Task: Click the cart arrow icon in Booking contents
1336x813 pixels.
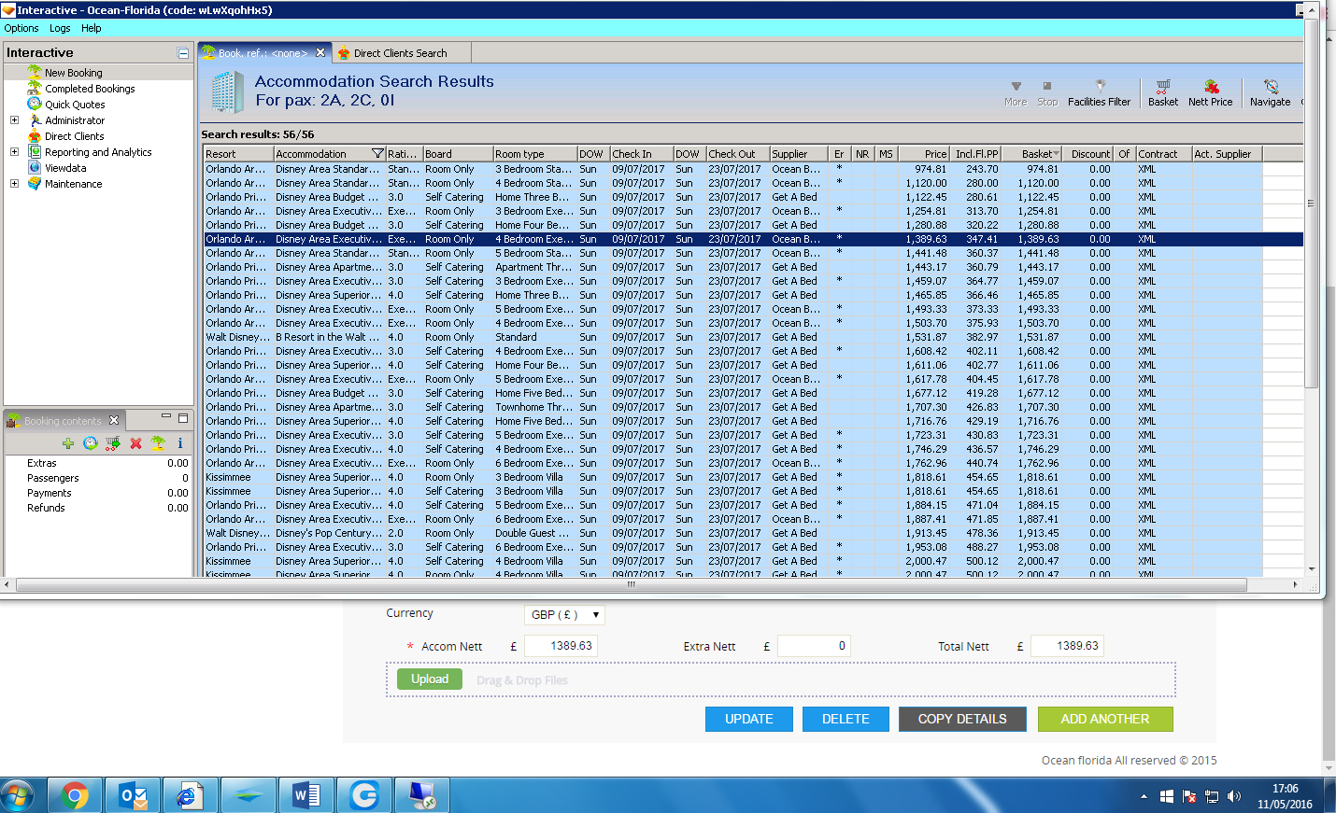Action: pos(113,443)
